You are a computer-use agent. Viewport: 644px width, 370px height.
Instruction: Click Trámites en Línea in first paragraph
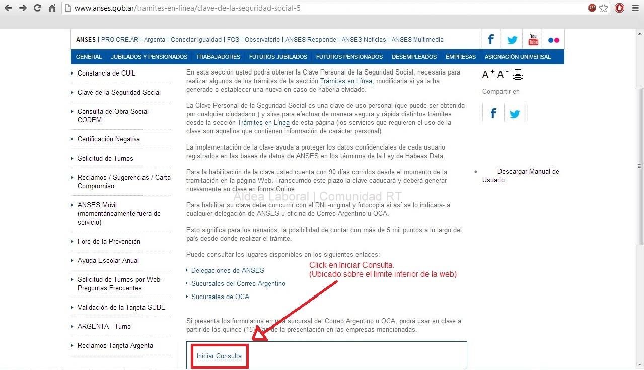point(346,81)
